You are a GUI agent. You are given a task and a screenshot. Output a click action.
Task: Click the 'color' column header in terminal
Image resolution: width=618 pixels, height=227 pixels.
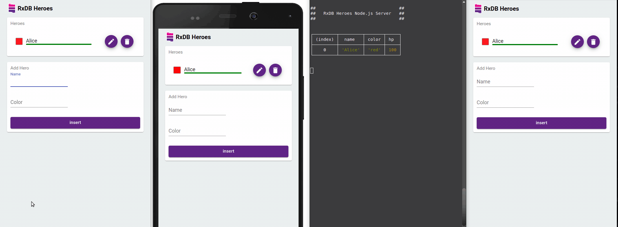point(374,39)
